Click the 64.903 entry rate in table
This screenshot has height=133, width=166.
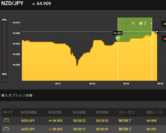tap(57, 121)
